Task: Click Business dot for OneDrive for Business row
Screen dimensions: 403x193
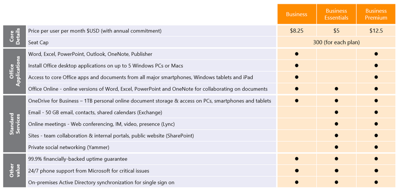Action: point(297,101)
